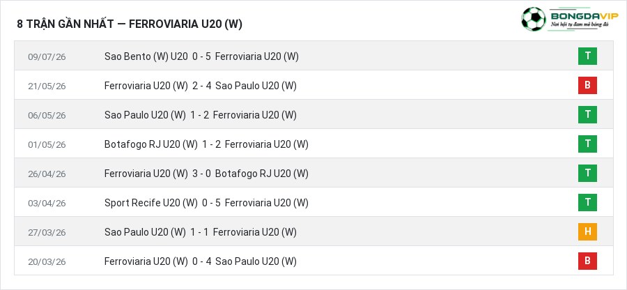Open Sao Paulo U20 (W) in 21/05/26 row
The image size is (627, 290).
click(256, 86)
